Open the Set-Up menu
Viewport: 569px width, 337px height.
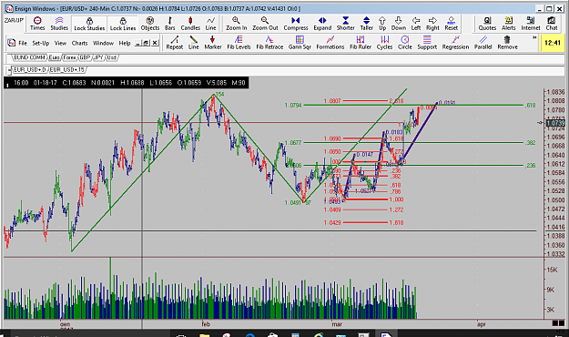tap(41, 43)
